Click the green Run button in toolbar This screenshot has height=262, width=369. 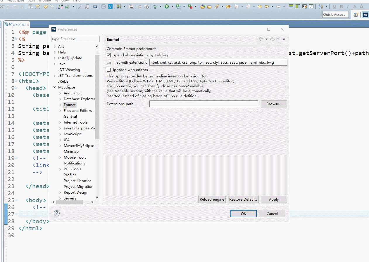click(x=167, y=6)
